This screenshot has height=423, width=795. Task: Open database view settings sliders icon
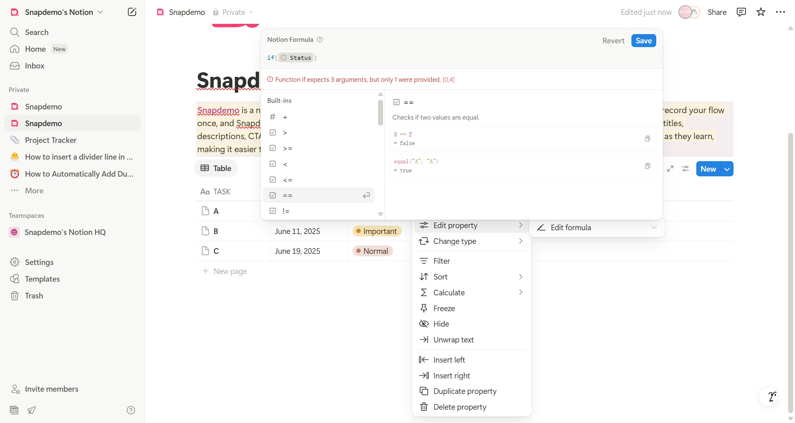pos(685,169)
